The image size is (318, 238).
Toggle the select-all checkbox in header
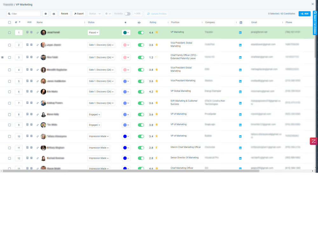click(10, 23)
